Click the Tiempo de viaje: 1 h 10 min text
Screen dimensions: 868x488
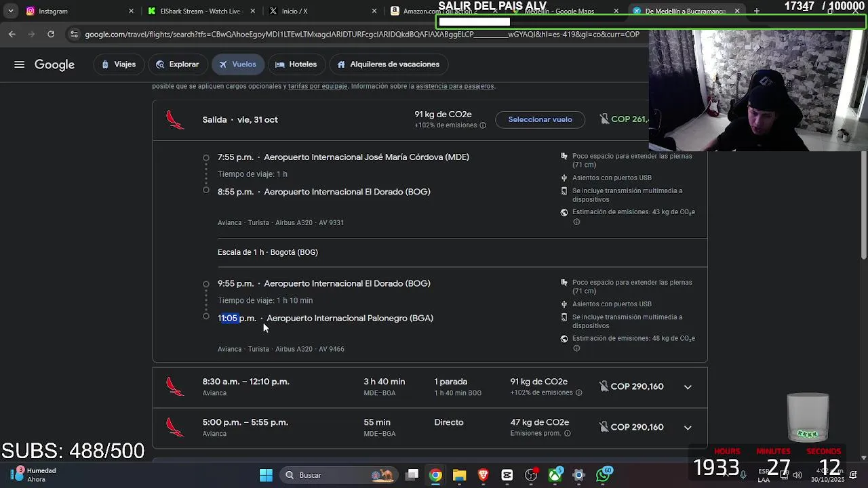click(265, 301)
